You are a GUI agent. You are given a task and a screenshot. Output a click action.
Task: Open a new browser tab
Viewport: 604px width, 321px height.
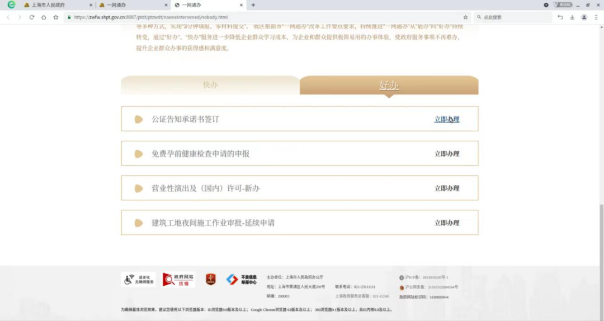(x=253, y=5)
